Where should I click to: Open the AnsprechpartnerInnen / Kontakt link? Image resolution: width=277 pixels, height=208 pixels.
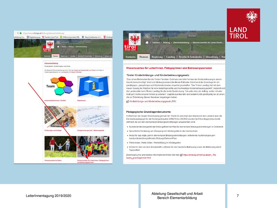pos(55,100)
